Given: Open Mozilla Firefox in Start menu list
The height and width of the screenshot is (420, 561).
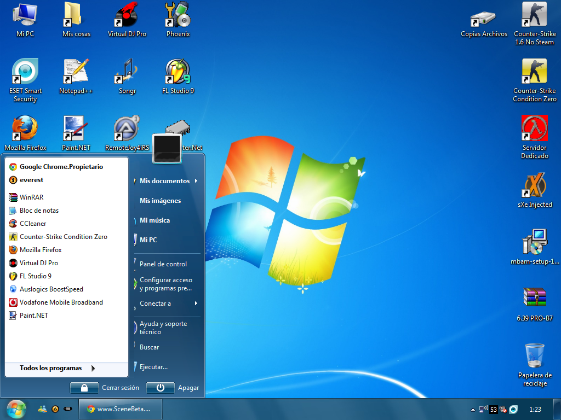Looking at the screenshot, I should point(66,250).
